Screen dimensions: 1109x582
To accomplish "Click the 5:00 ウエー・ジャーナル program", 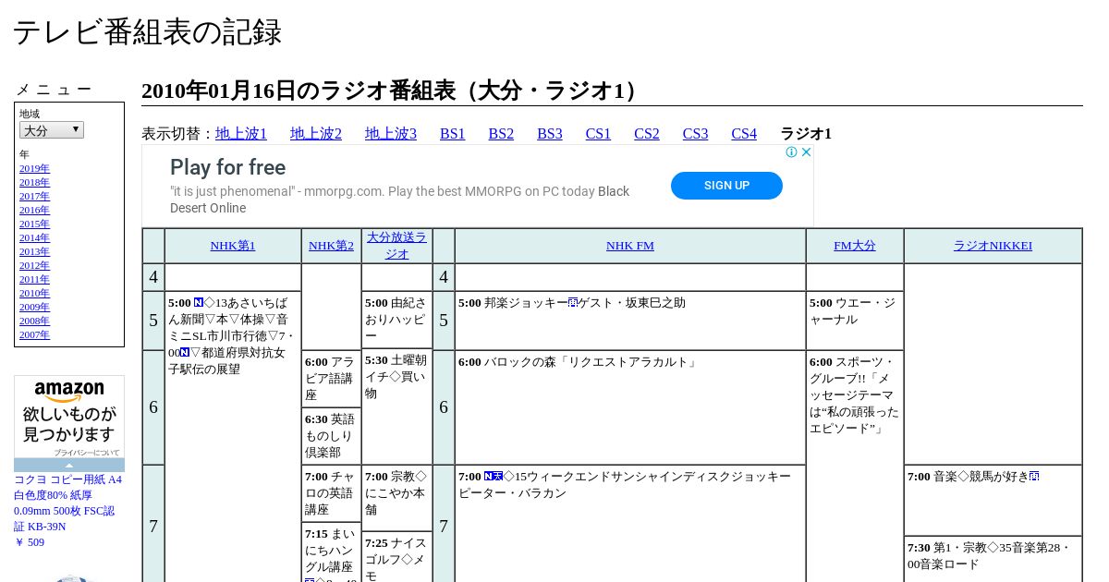I will point(855,321).
